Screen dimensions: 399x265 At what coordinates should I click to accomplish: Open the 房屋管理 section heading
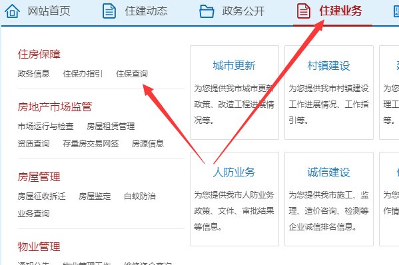39,176
